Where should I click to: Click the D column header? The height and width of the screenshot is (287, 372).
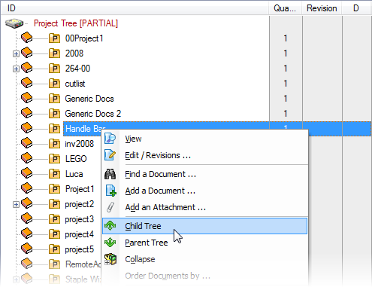click(x=356, y=8)
